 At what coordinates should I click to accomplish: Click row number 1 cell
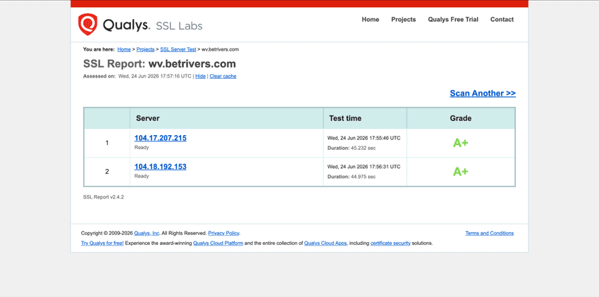(107, 143)
